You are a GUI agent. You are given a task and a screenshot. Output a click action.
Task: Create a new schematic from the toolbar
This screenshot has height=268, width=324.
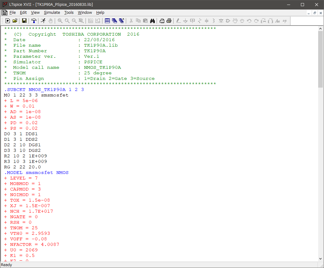click(x=8, y=21)
